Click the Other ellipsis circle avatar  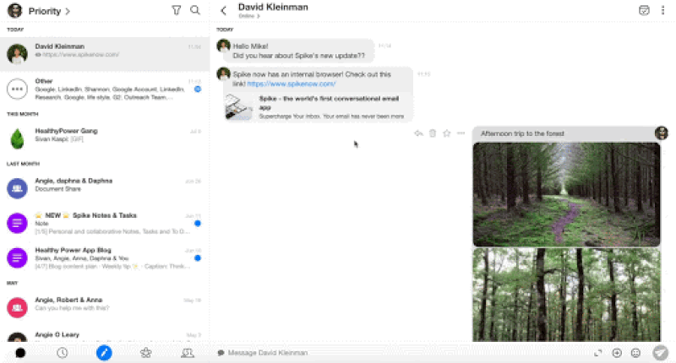point(17,89)
